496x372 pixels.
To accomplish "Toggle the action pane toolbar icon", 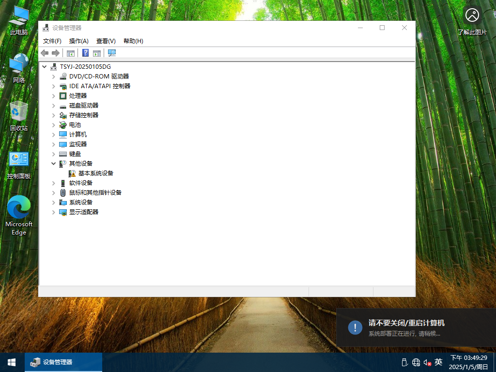I will click(x=97, y=53).
